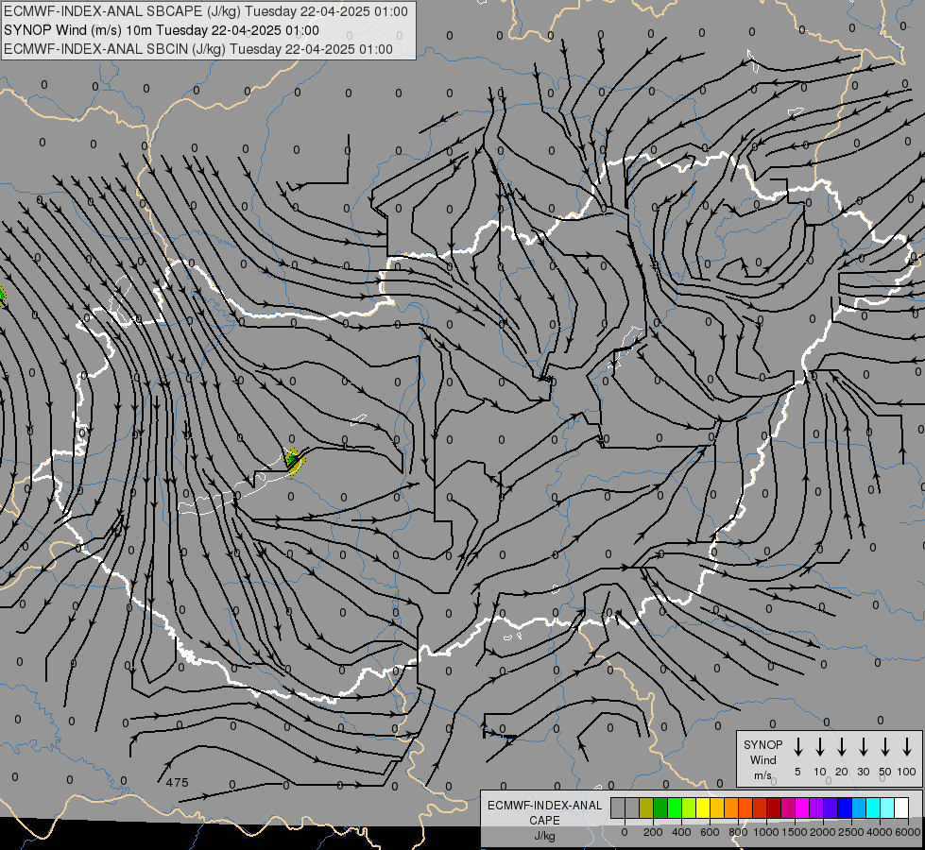This screenshot has width=925, height=850.
Task: Click the 600 tick label on CAPE scale
Action: coord(710,832)
